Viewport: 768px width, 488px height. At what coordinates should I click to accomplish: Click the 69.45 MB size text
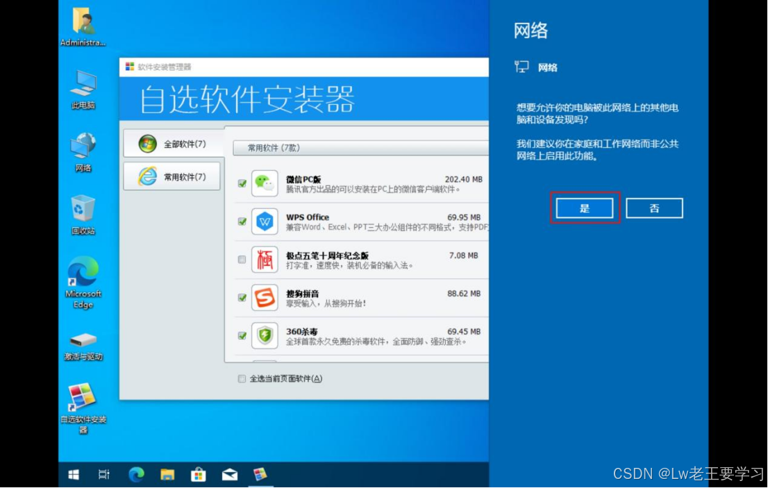click(464, 332)
